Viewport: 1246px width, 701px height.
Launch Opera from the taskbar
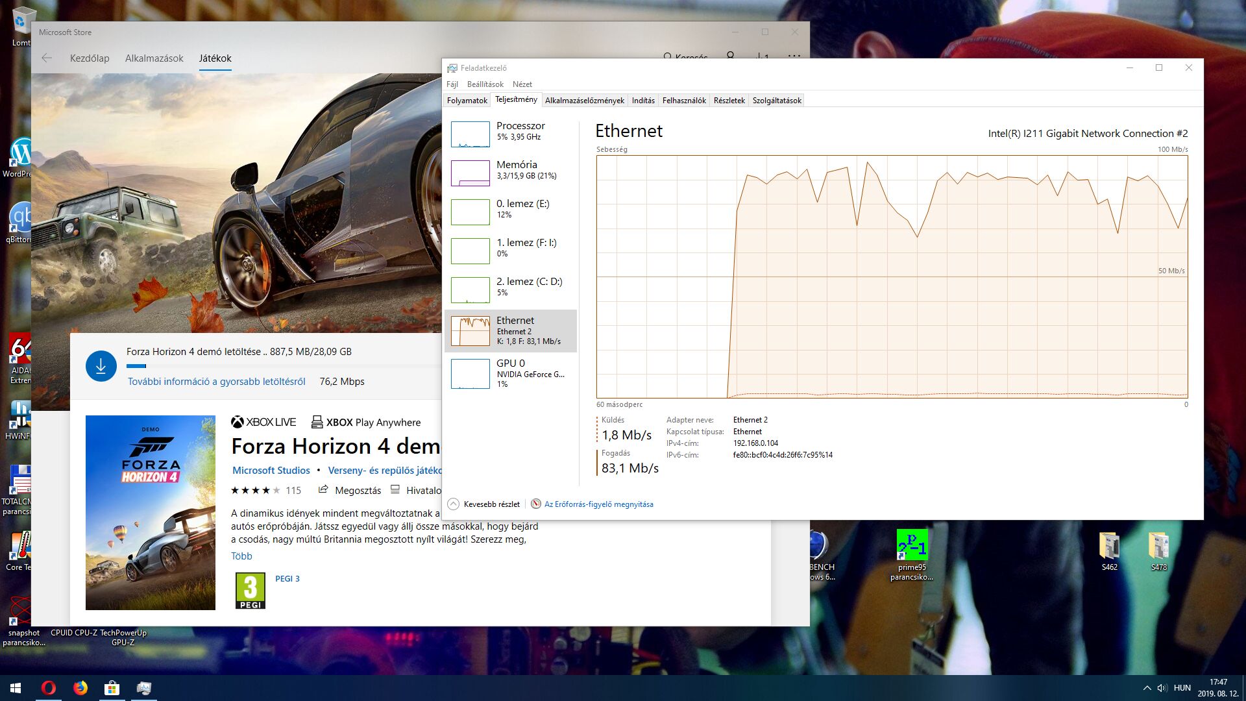49,688
